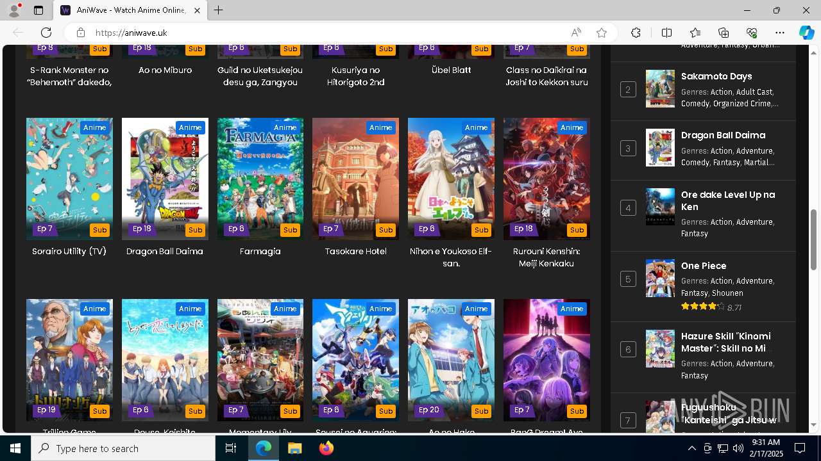The height and width of the screenshot is (461, 821).
Task: Click the Shounen genre under One Piece
Action: point(727,293)
